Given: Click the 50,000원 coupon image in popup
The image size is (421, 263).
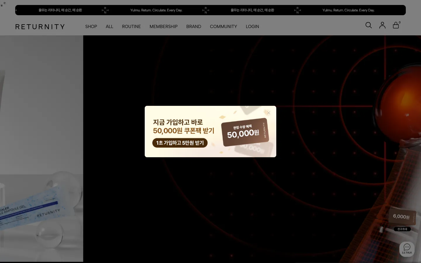Looking at the screenshot, I should [x=245, y=132].
